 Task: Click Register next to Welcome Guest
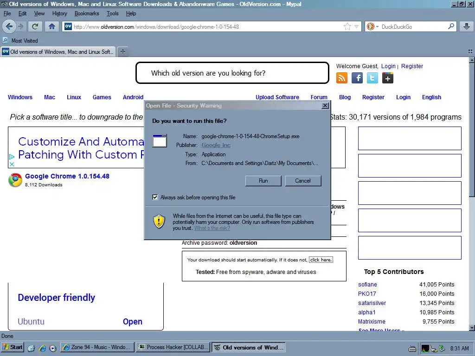click(x=412, y=66)
